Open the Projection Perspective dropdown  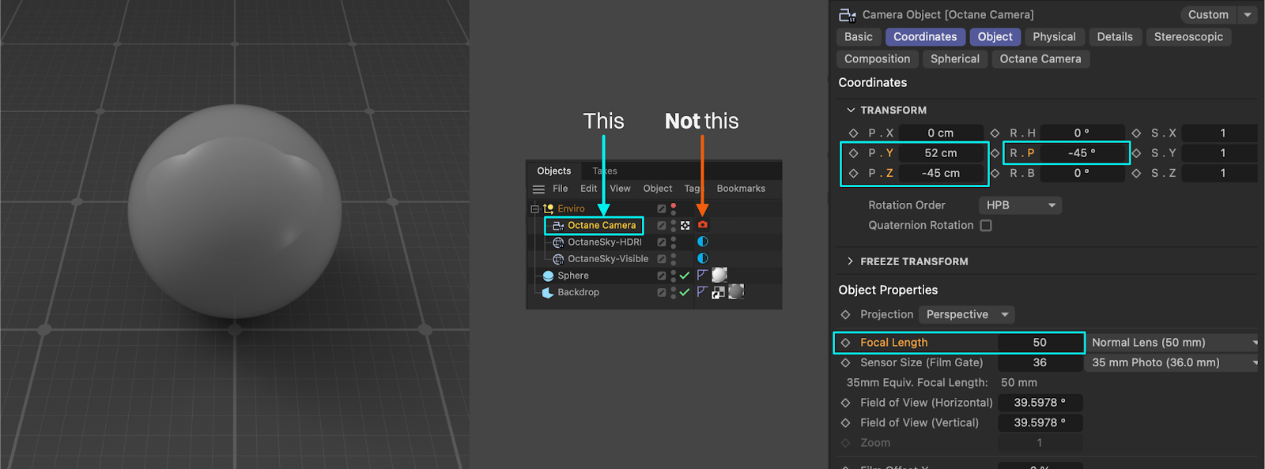pos(966,314)
